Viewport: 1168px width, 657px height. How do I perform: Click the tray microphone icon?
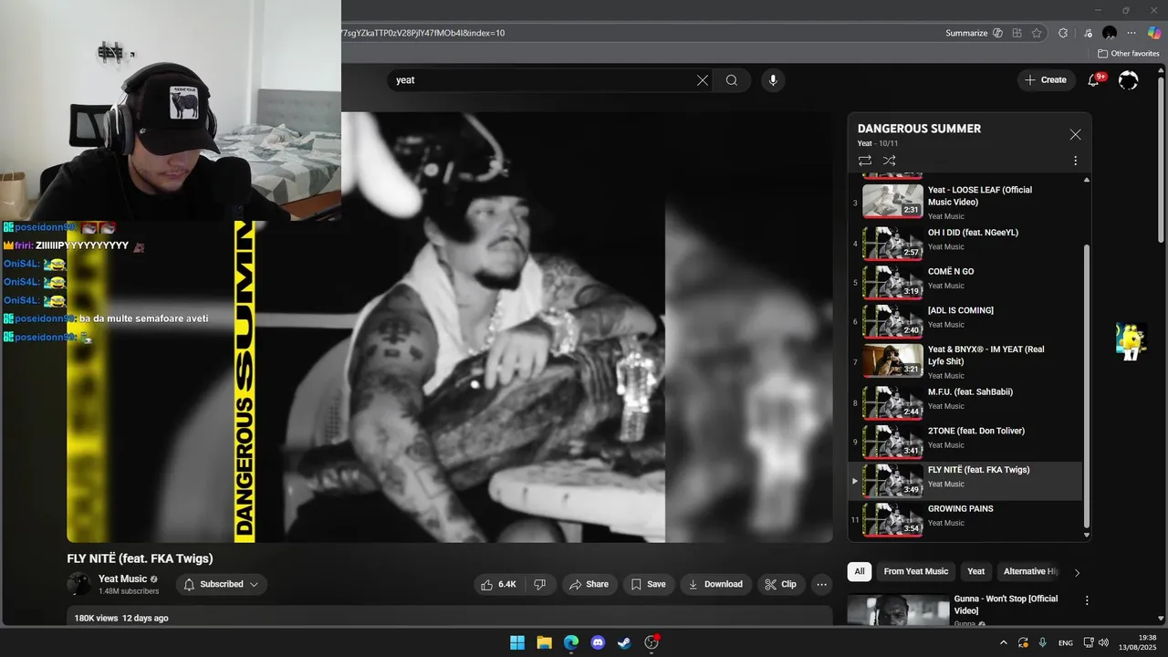(x=1042, y=642)
